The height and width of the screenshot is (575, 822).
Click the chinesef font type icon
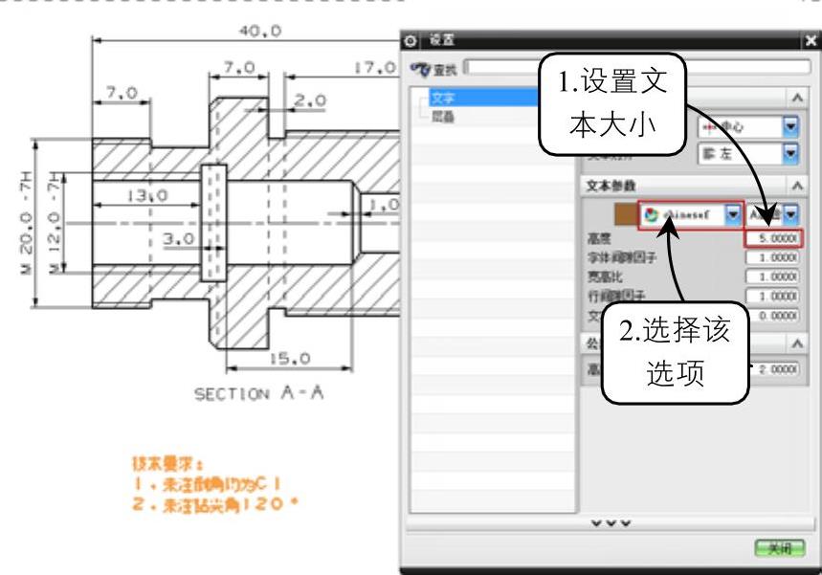tap(651, 215)
